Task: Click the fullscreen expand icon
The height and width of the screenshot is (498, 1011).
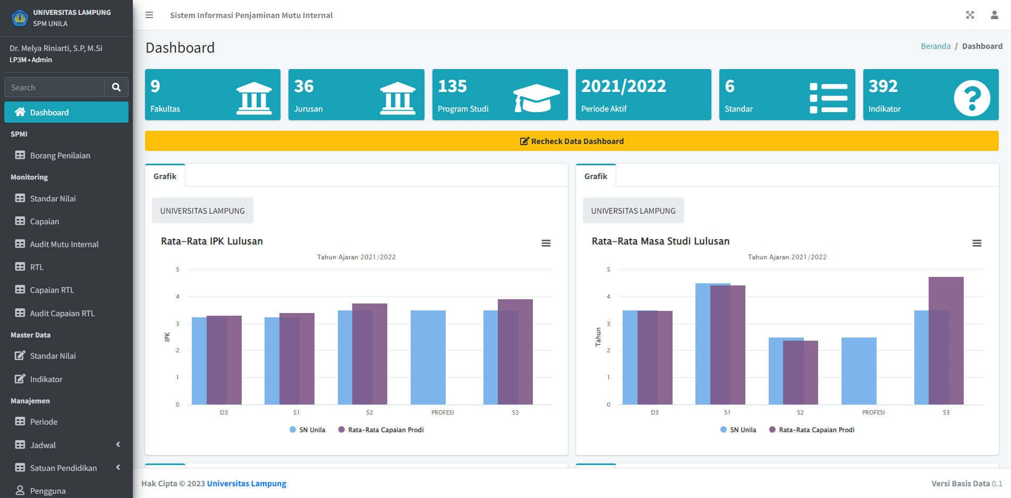Action: point(970,15)
